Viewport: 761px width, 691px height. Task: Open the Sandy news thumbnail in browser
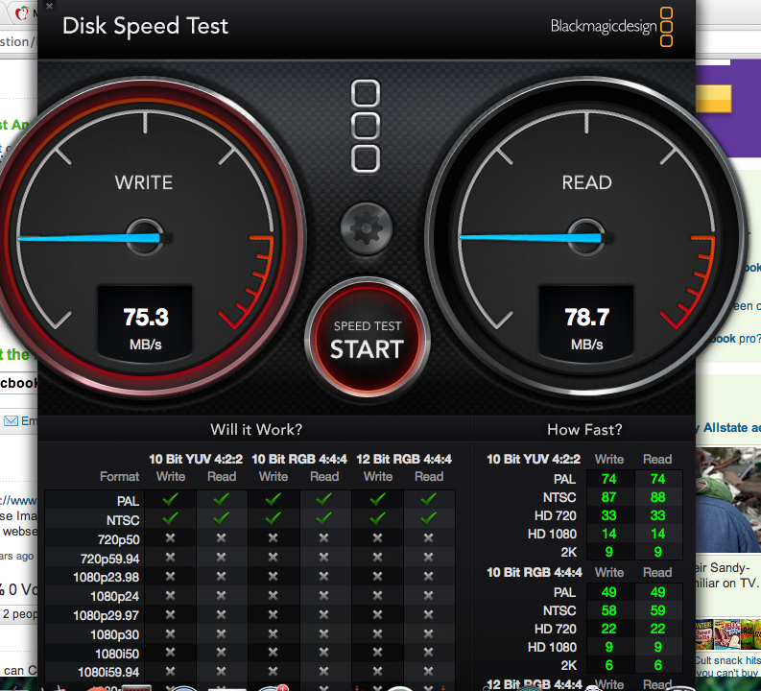728,500
